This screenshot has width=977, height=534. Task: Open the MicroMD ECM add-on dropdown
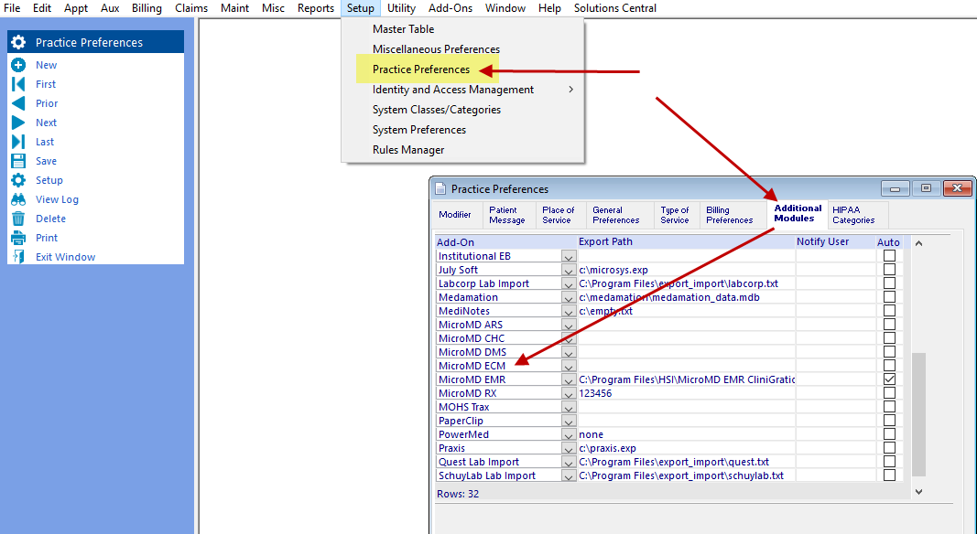[569, 365]
